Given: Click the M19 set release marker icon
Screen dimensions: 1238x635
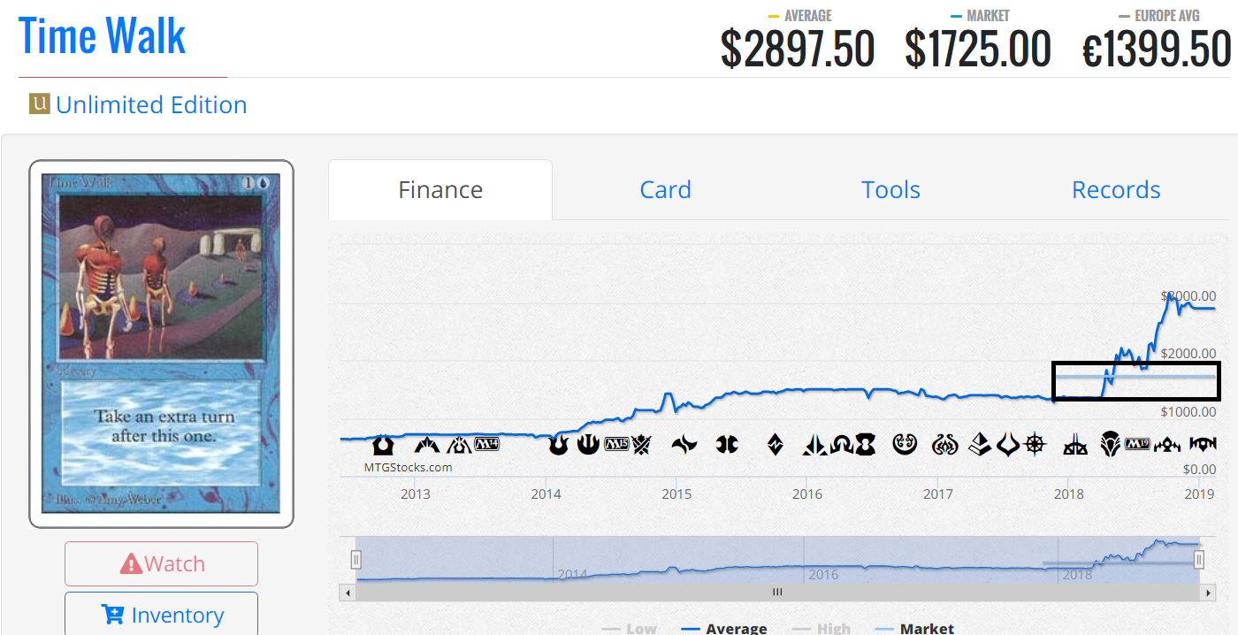Looking at the screenshot, I should (x=1138, y=443).
